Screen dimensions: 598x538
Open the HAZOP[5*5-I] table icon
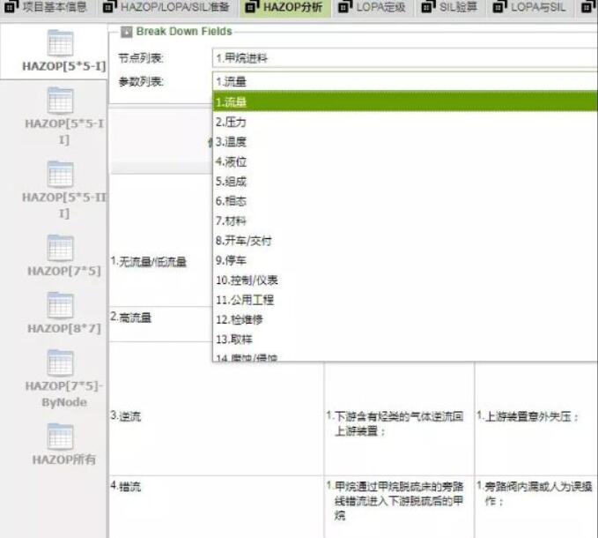pos(60,44)
